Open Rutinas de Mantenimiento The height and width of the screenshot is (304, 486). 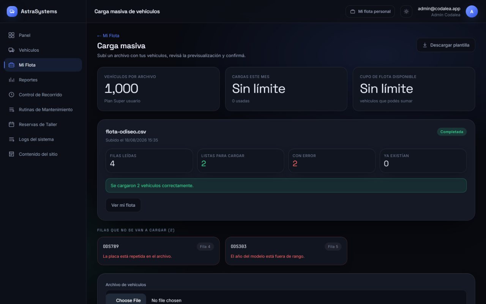tap(43, 109)
